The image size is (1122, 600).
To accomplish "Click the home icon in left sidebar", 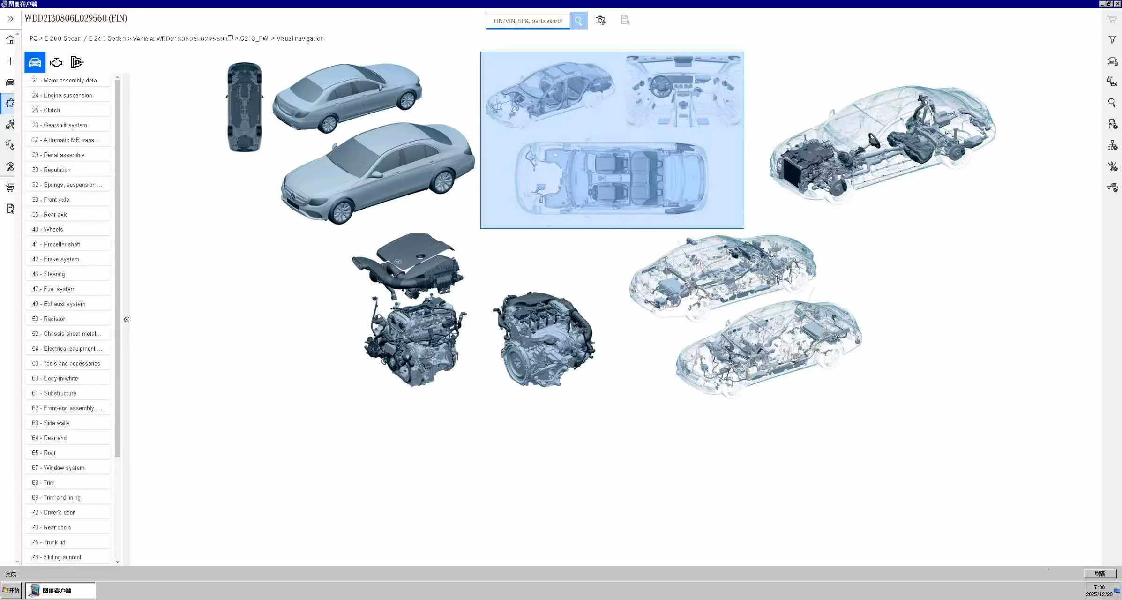I will tap(10, 40).
